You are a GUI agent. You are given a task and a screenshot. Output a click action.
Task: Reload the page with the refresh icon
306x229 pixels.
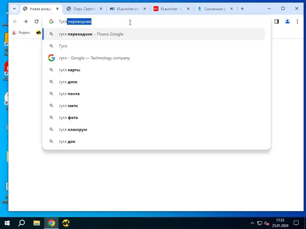click(36, 21)
